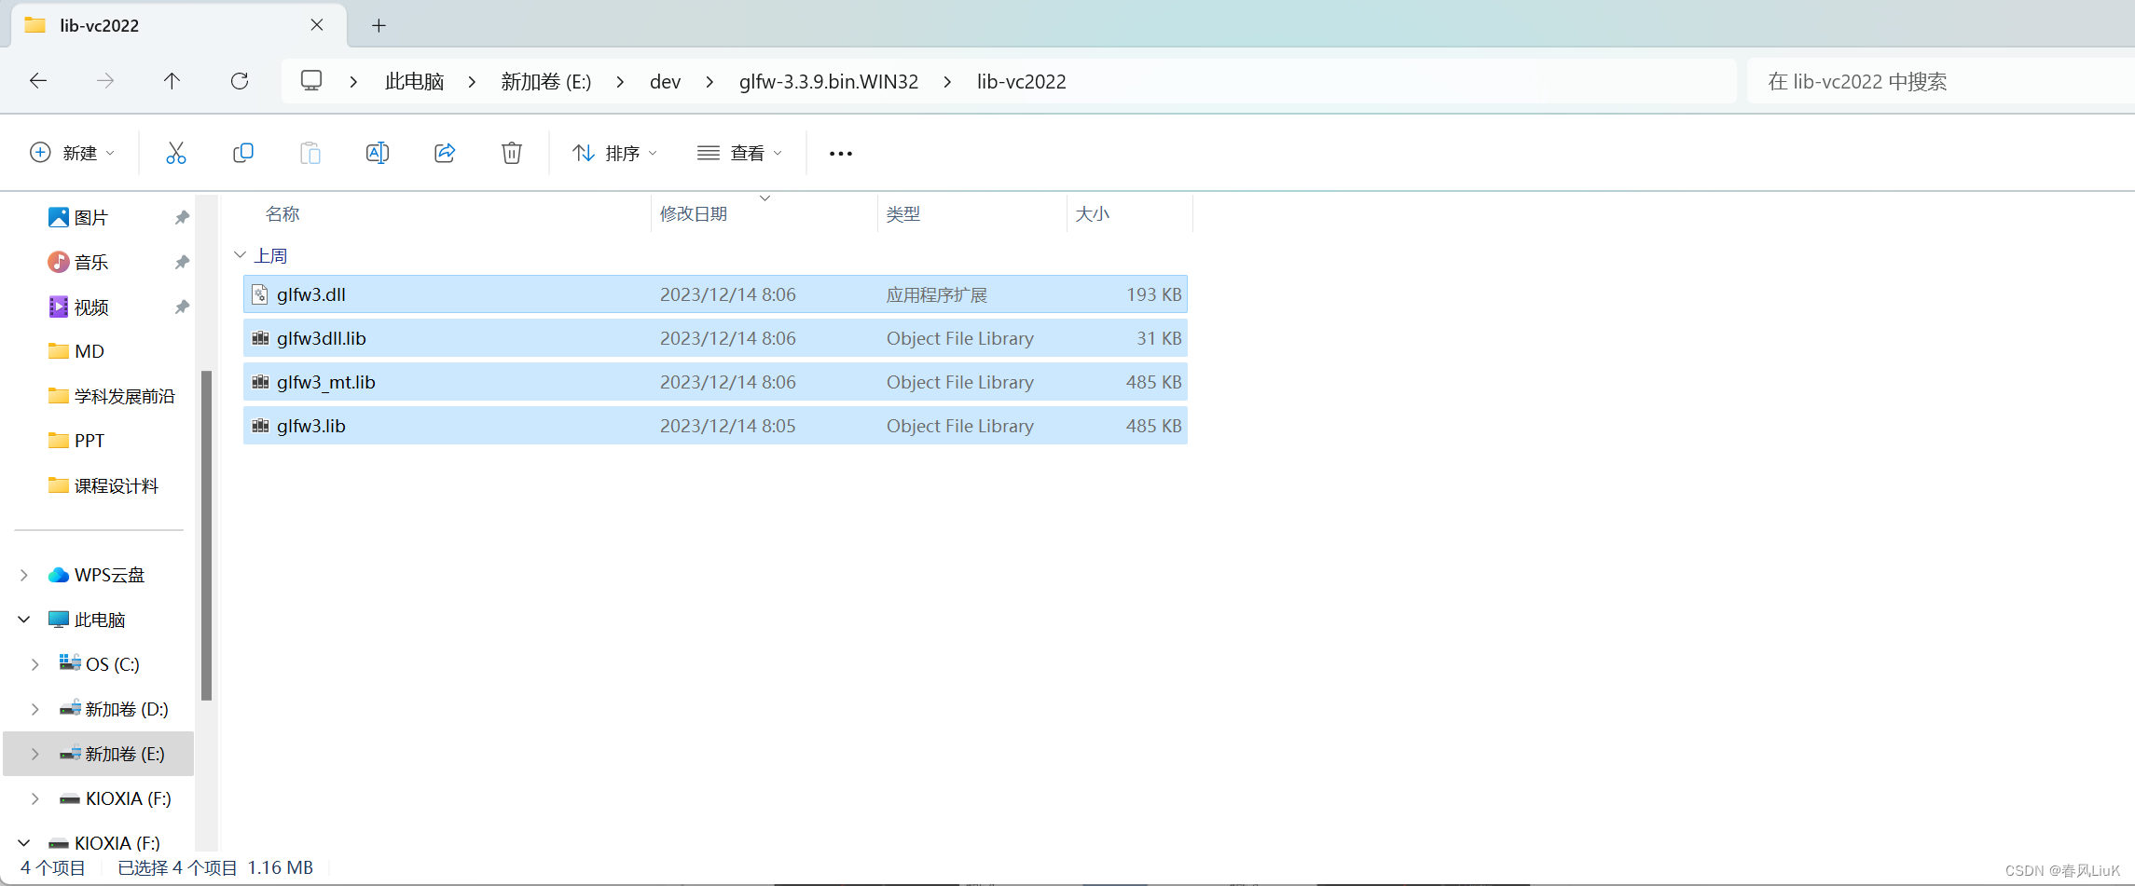The image size is (2135, 886).
Task: Expand KIOXIA (F:) under 此电脑
Action: [35, 798]
